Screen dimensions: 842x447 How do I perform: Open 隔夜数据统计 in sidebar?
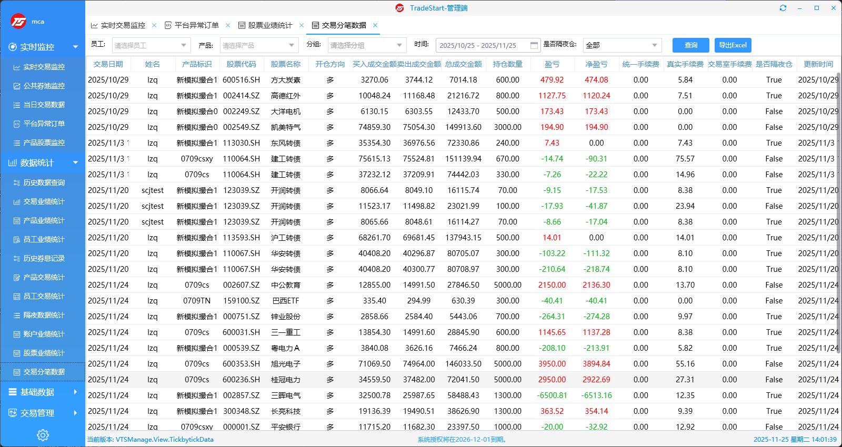click(x=43, y=315)
